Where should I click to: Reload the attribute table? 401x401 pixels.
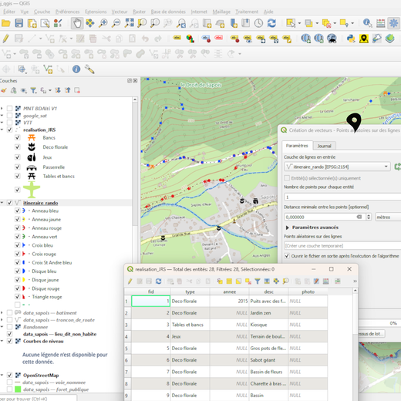click(x=158, y=281)
